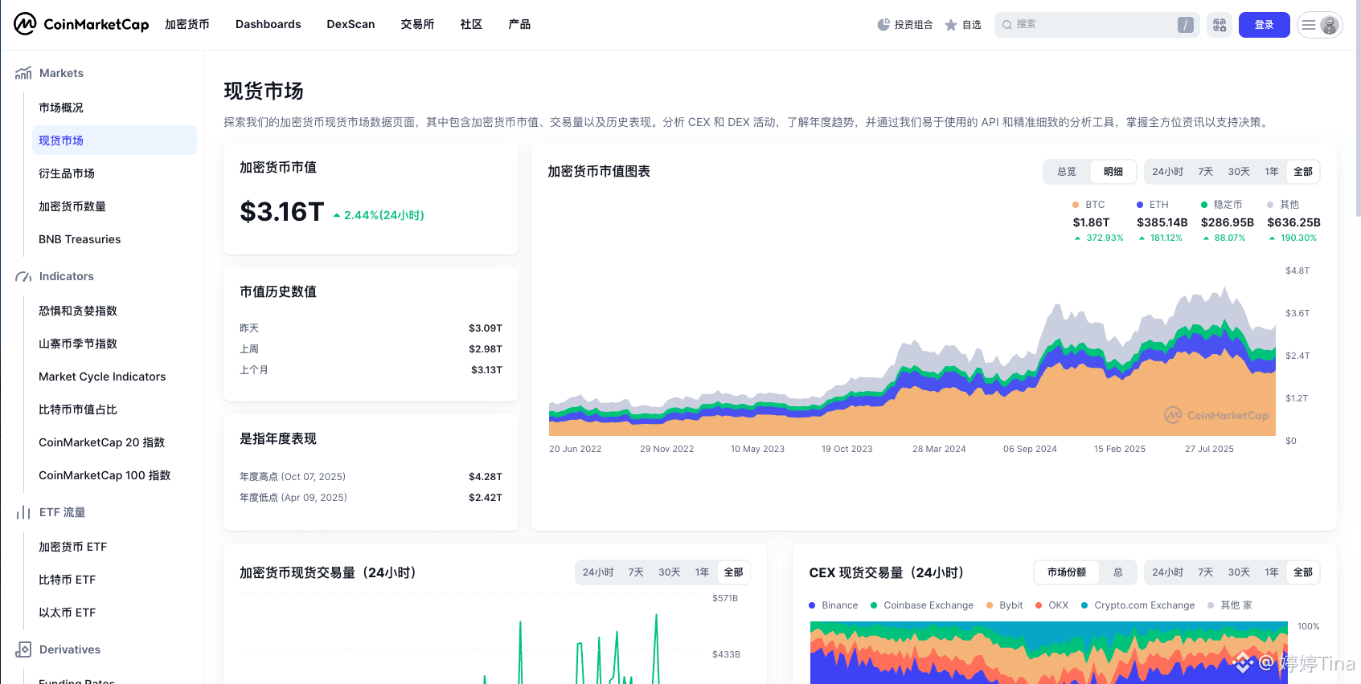Click the Markets section chart icon
This screenshot has height=684, width=1361.
[23, 73]
